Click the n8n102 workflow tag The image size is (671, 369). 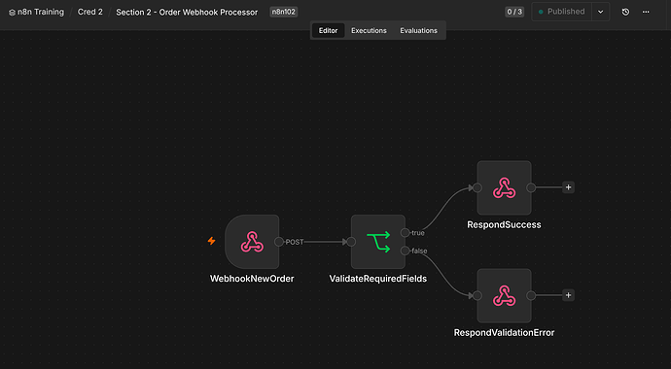pos(284,12)
